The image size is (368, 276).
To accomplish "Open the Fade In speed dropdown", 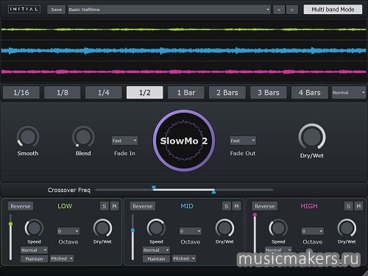I will pos(124,141).
